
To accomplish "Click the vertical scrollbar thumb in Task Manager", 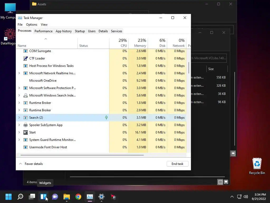I will (189, 68).
